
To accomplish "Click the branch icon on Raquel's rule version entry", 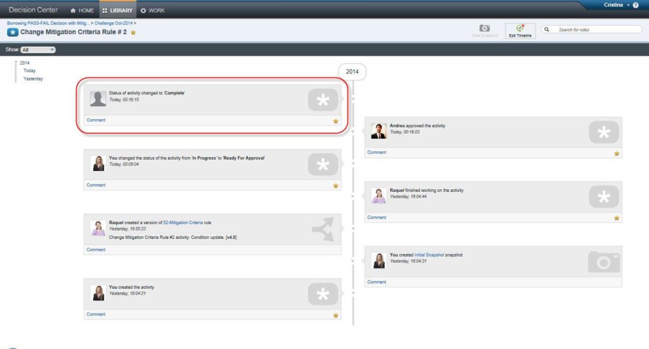I will click(x=323, y=229).
